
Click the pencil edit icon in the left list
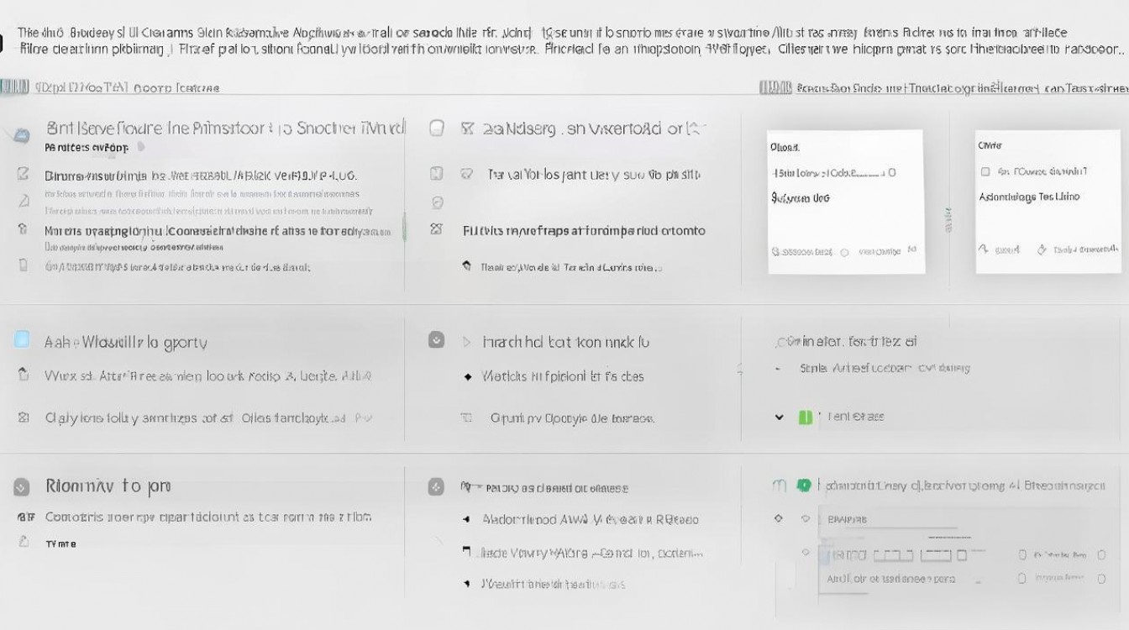(24, 175)
